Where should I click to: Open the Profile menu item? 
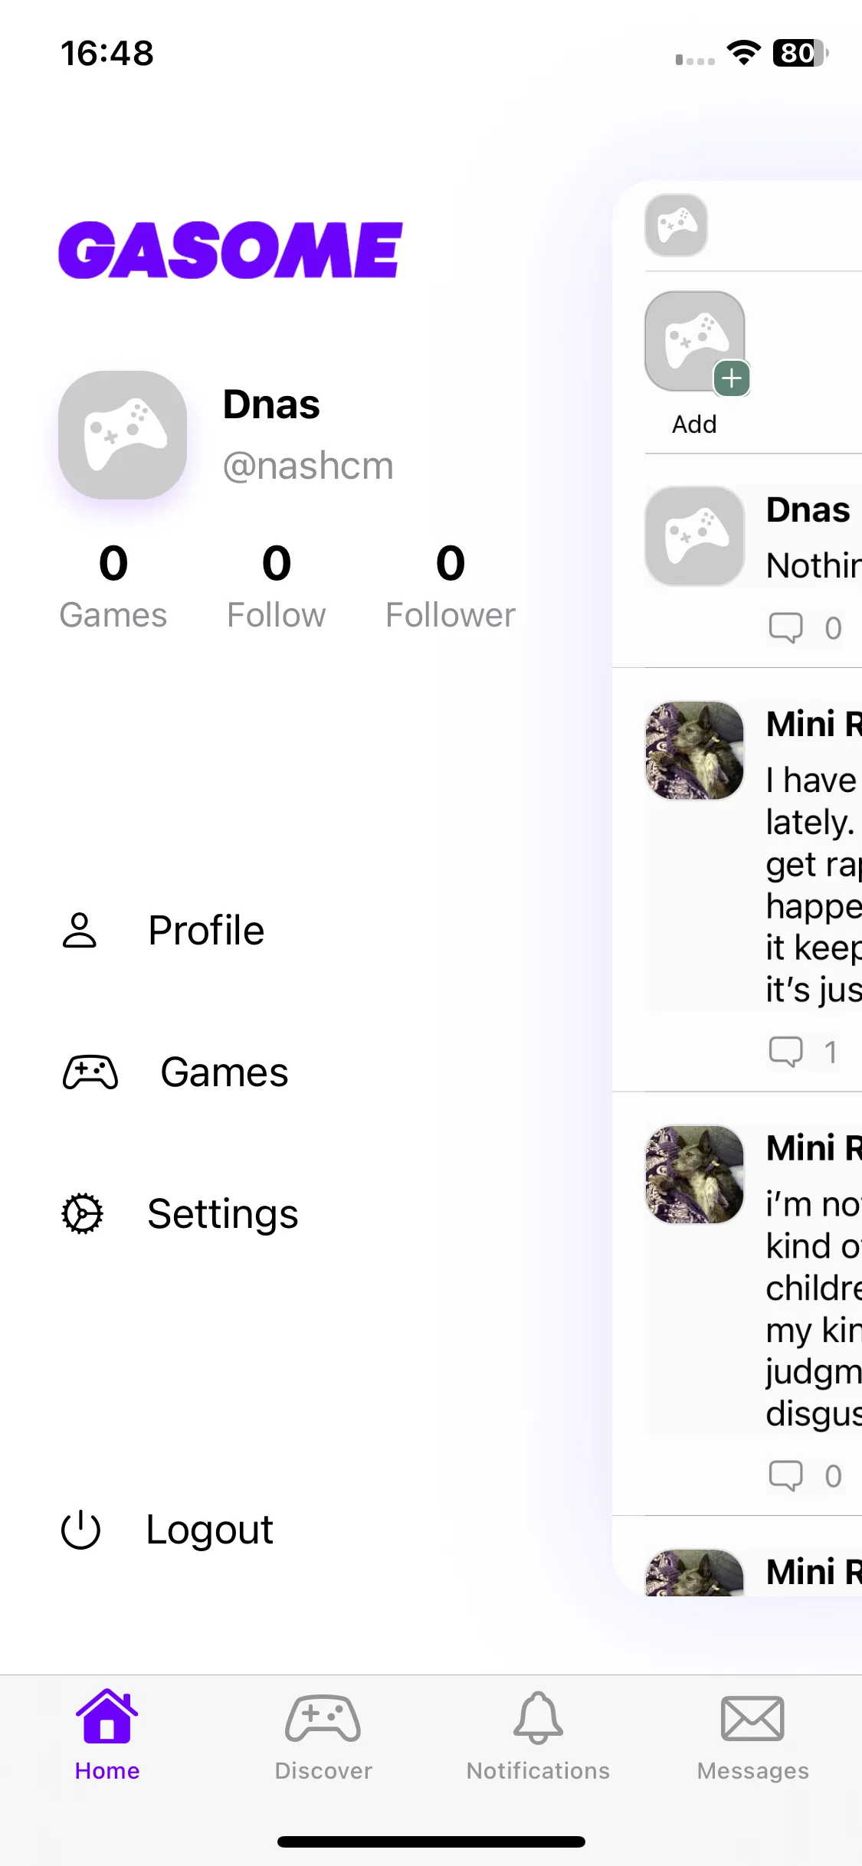point(163,931)
